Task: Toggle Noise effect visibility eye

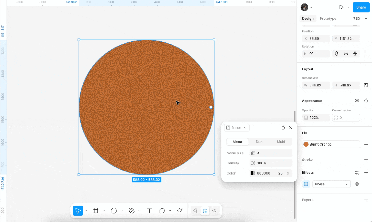Action: (x=357, y=184)
